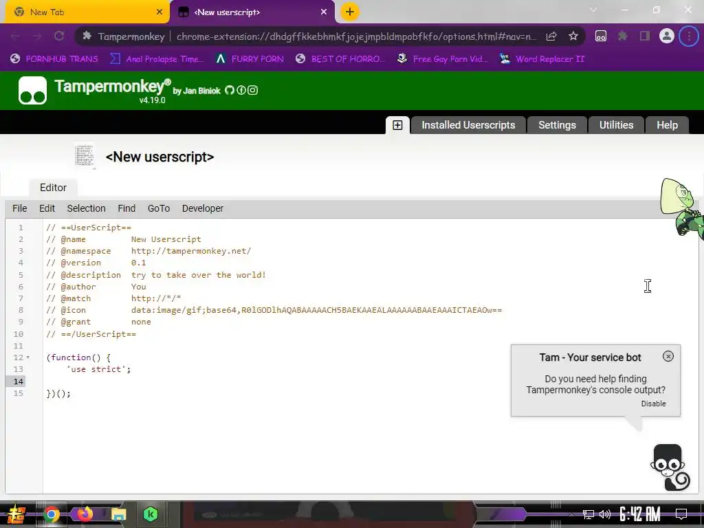Open the Windows Start button
Screen dimensions: 704x528
16,515
